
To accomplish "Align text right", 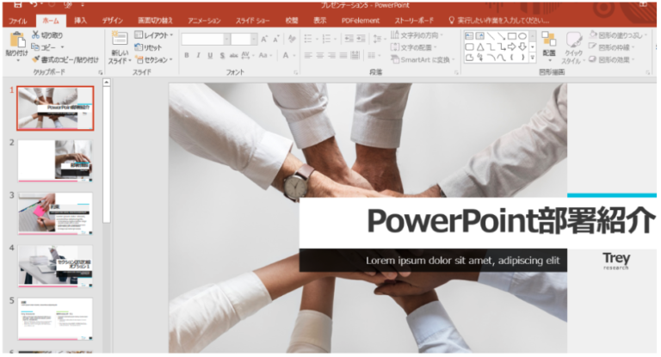I will pos(332,55).
